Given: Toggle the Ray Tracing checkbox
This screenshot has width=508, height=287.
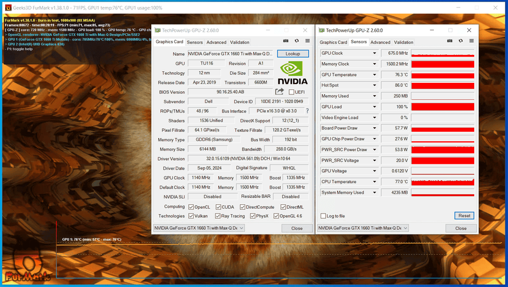Looking at the screenshot, I should (x=218, y=216).
